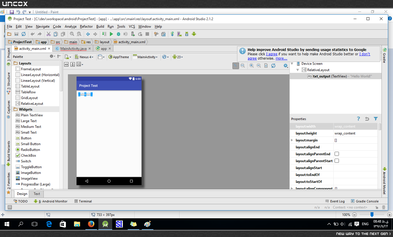This screenshot has height=237, width=393.
Task: Switch to the MainActivity.java editor tab
Action: pos(73,49)
